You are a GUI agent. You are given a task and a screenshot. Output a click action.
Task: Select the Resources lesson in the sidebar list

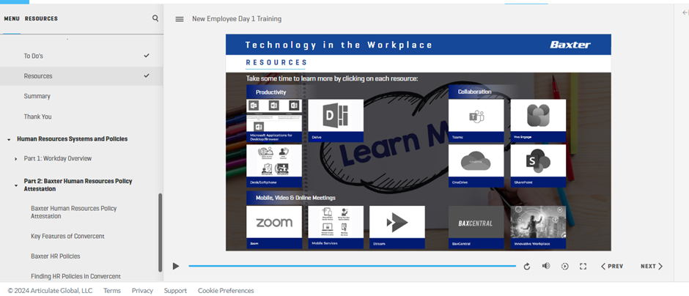81,76
